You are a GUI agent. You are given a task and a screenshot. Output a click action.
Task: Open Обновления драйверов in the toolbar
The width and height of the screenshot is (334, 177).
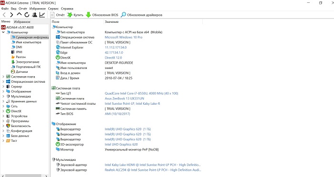click(141, 15)
